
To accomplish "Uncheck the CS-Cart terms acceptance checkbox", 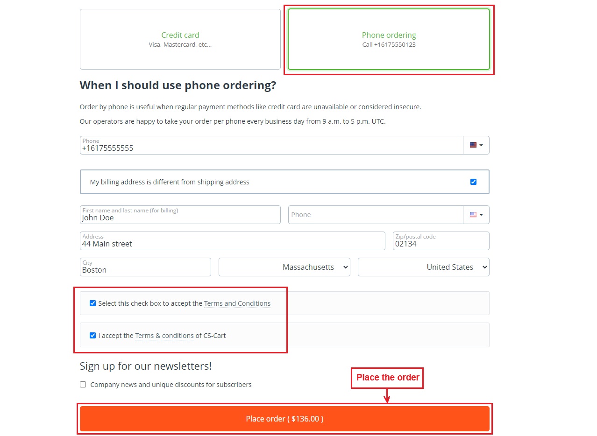I will 92,335.
